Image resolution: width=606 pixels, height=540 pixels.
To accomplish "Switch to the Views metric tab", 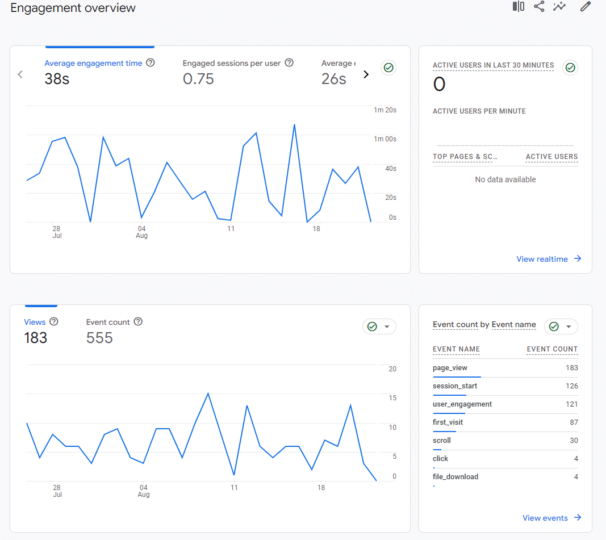I will (x=41, y=330).
